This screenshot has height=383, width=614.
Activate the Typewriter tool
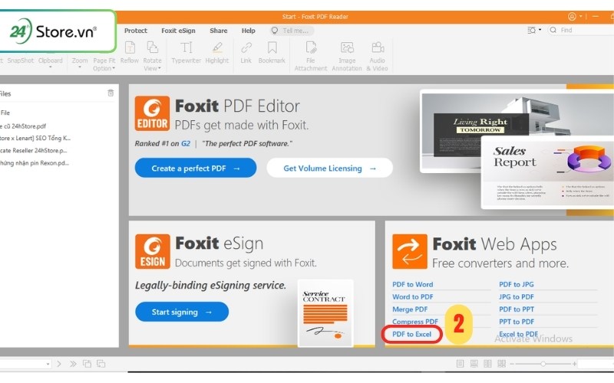[186, 53]
